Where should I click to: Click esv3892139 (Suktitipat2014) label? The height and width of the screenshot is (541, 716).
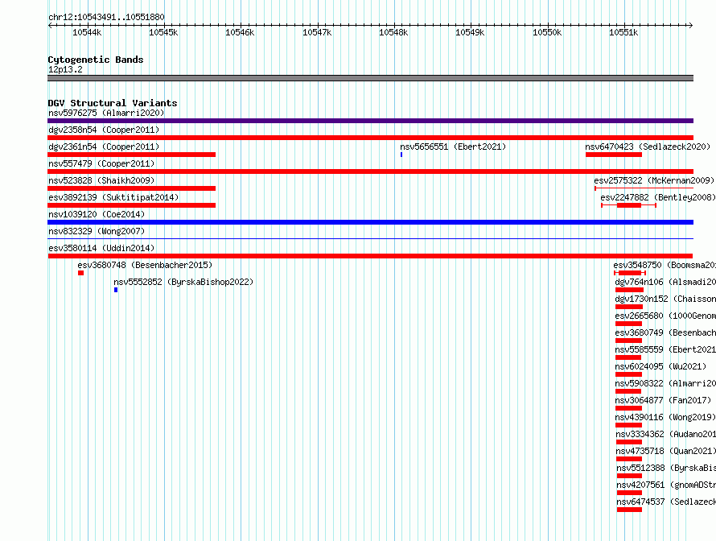[113, 197]
